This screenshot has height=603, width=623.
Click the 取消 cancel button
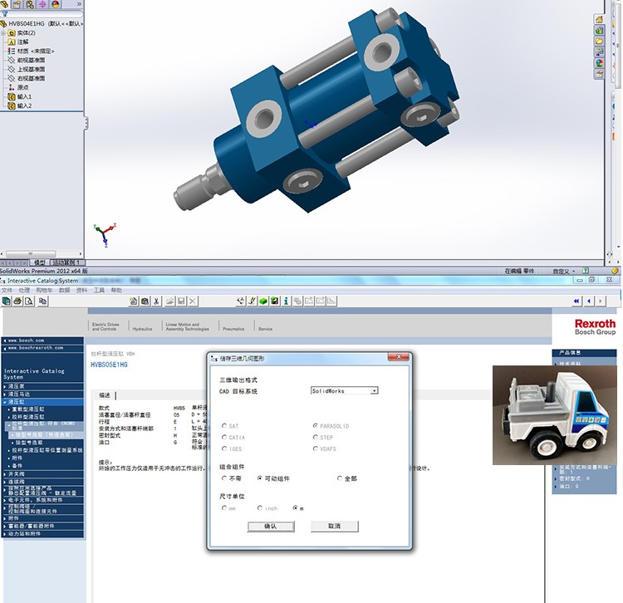coord(335,526)
